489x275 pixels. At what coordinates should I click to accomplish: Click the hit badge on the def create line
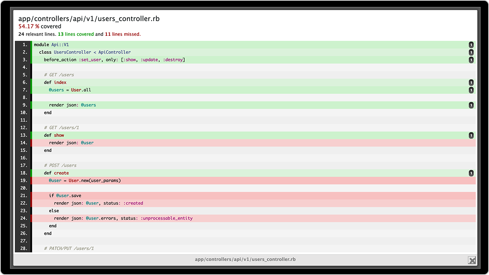coord(471,172)
